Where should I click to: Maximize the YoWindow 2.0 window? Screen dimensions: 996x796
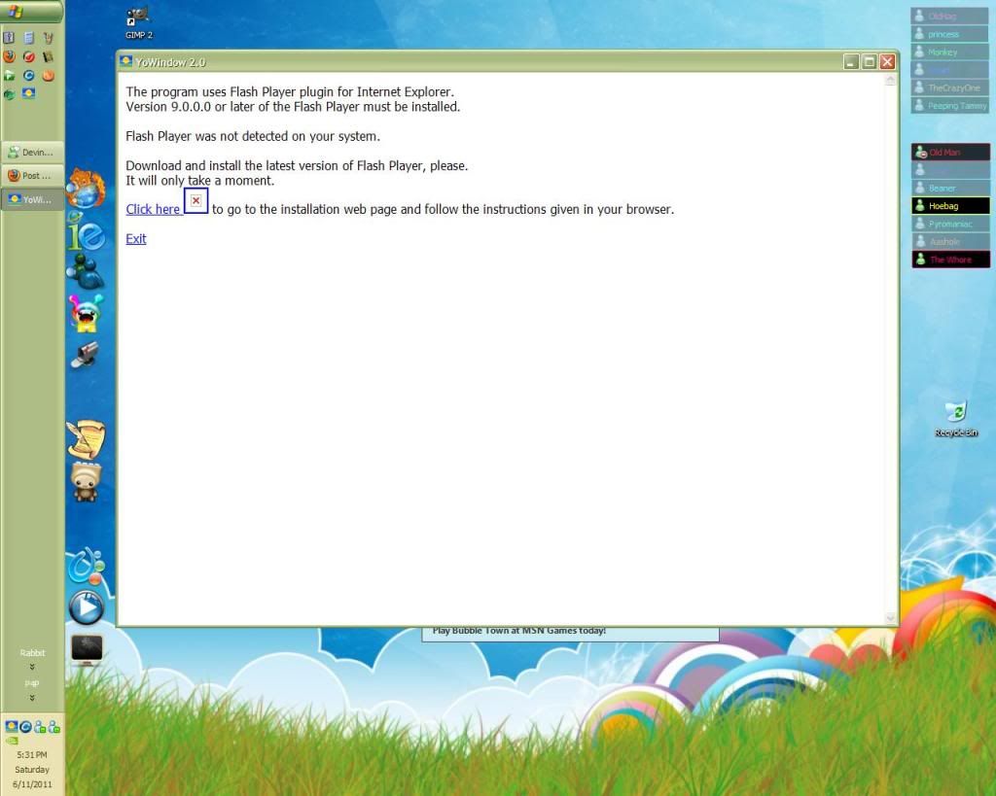pos(870,61)
